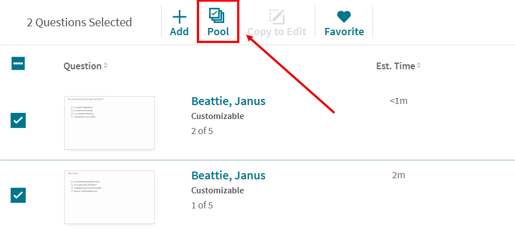This screenshot has width=515, height=233.
Task: Preview the thumbnail of the 2m question
Action: pos(110,197)
